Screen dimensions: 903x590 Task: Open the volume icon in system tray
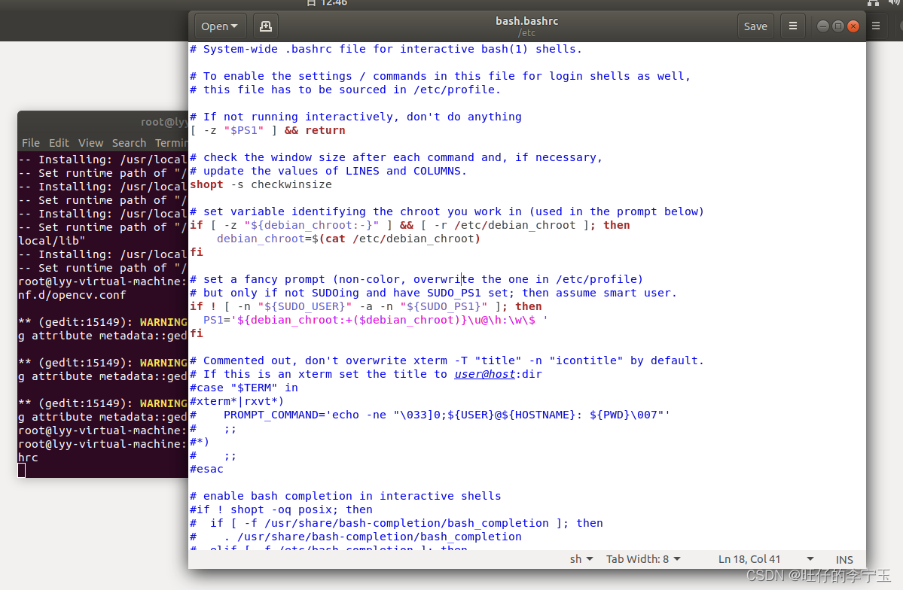click(x=894, y=3)
